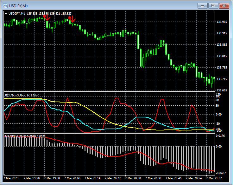
Task: Click the 136.965 price scale label
Action: coord(221,22)
